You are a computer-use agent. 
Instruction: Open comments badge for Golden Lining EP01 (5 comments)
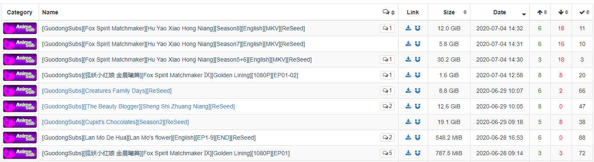[387, 153]
